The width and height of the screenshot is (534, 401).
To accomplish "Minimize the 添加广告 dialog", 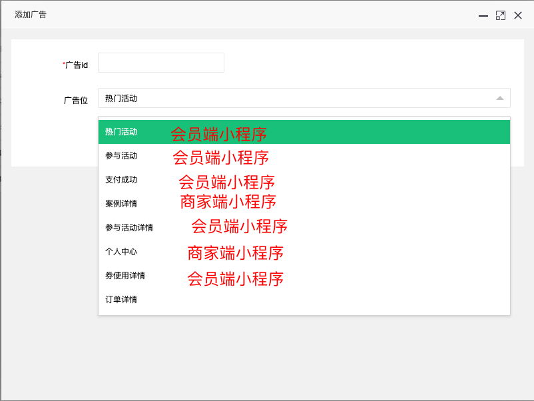I will pyautogui.click(x=483, y=16).
